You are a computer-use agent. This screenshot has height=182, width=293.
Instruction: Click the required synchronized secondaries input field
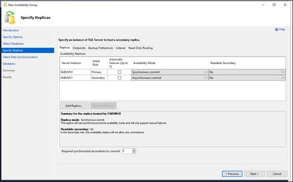pos(127,151)
